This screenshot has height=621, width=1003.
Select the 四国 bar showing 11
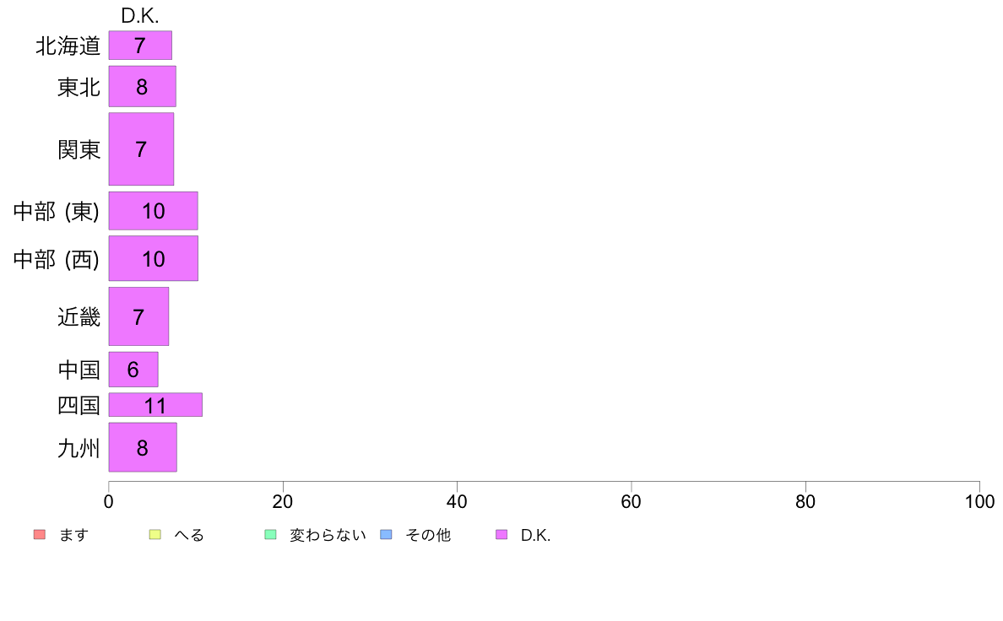point(155,405)
